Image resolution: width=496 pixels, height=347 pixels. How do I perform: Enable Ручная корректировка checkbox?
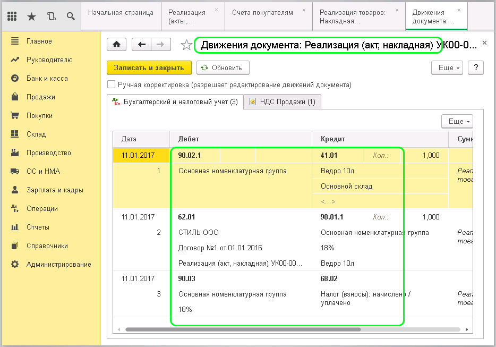[111, 84]
